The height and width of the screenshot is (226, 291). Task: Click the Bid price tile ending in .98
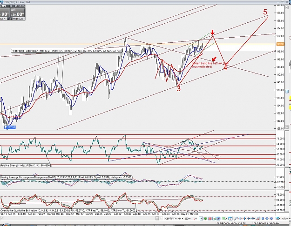(4, 13)
